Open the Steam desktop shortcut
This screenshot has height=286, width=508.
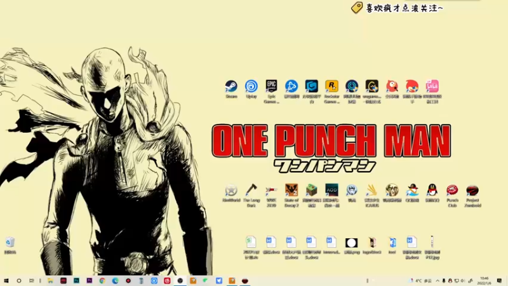pos(231,89)
